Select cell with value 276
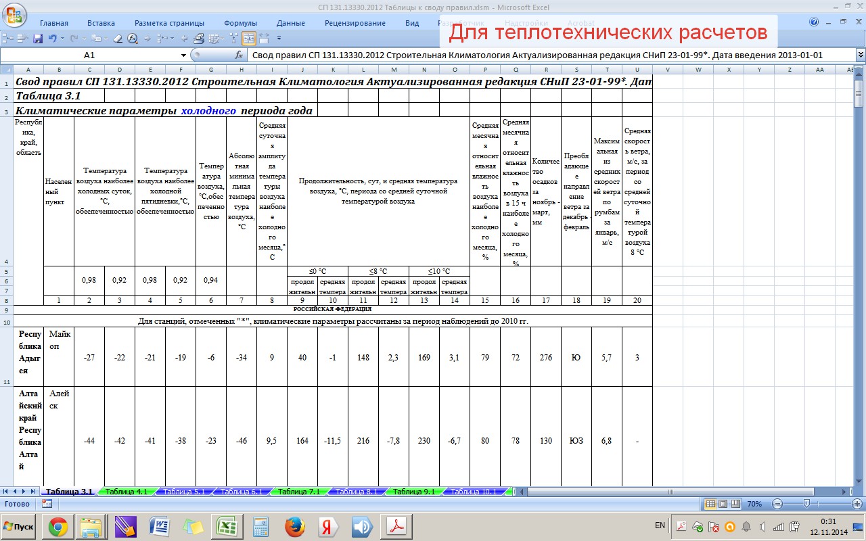866x541 pixels. click(546, 357)
